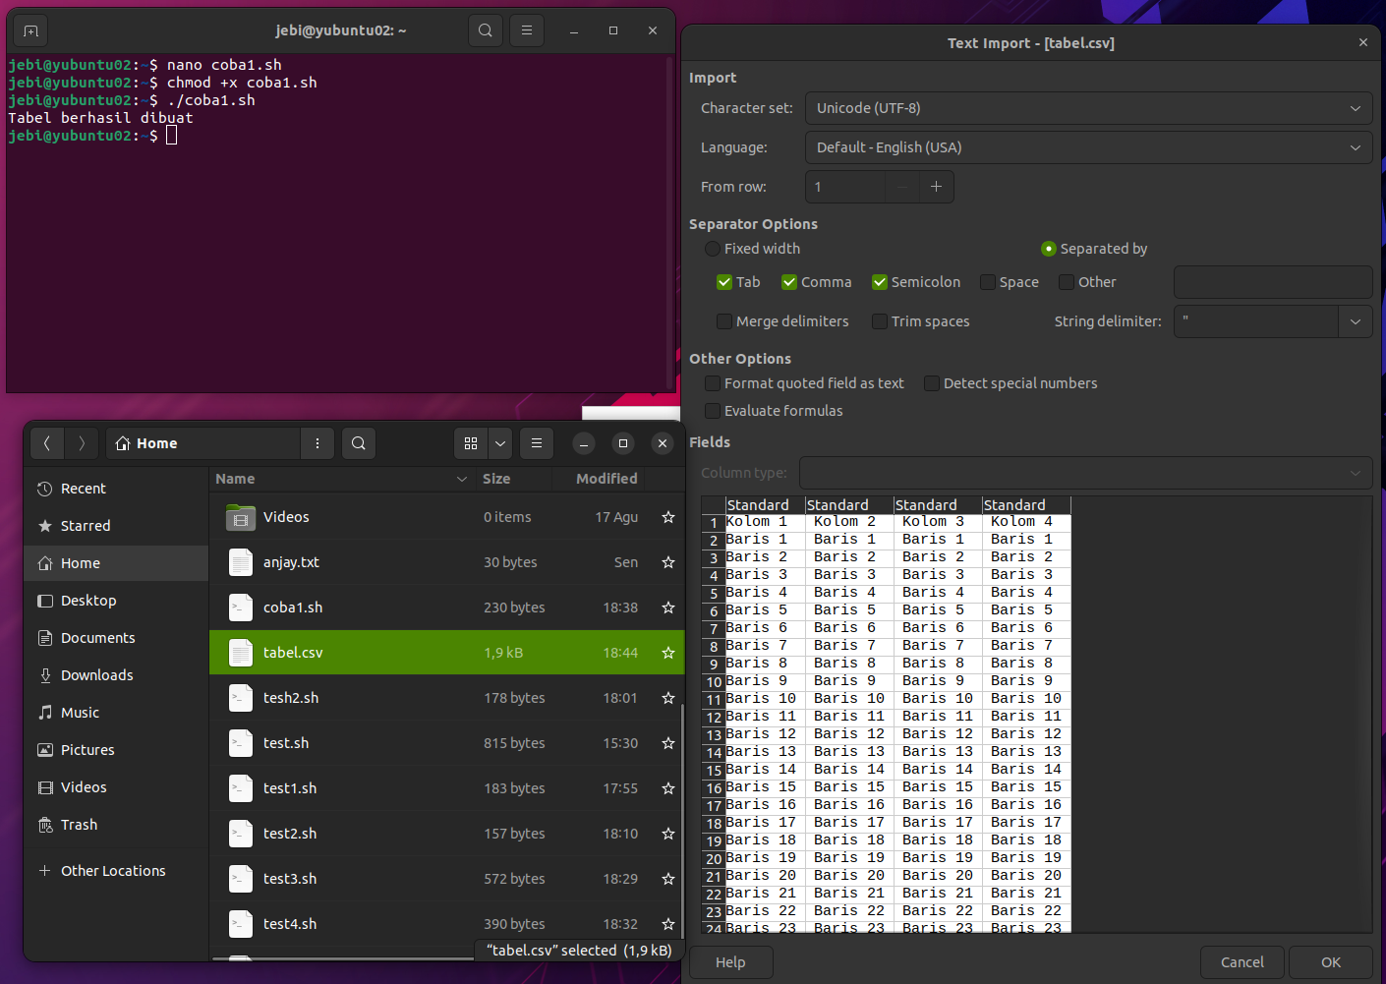Decrease the From row value
Image resolution: width=1386 pixels, height=984 pixels.
902,187
